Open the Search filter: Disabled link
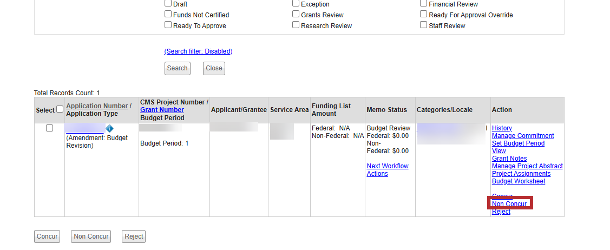Screen dimensions: 610x250 click(198, 51)
